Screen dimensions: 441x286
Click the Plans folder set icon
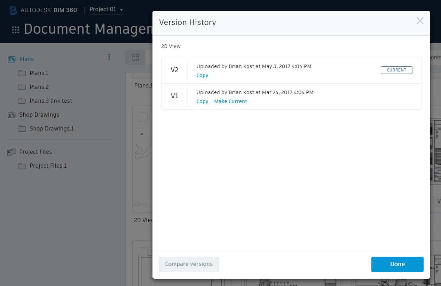click(11, 59)
